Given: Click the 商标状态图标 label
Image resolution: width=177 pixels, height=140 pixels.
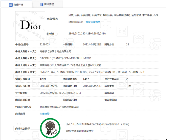Looking at the screenshot, I should click(23, 128).
